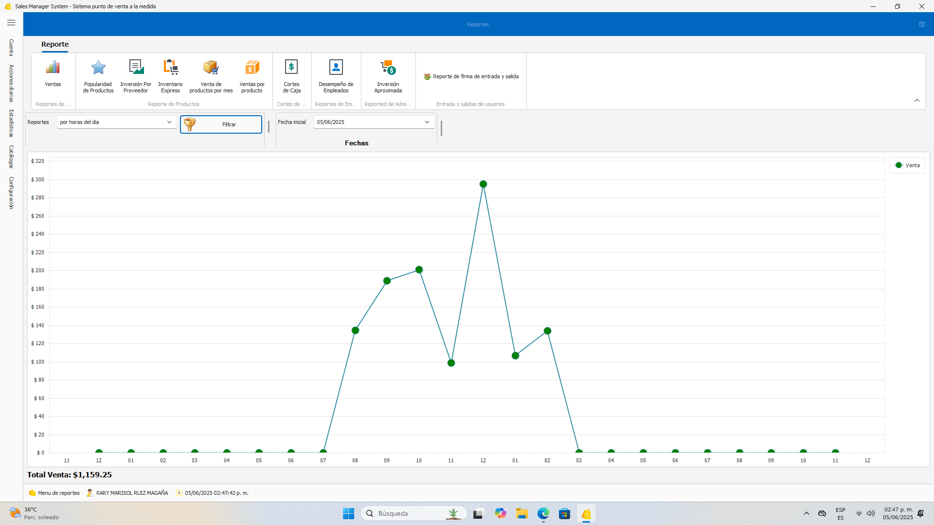
Task: Toggle the Venta series in legend
Action: pos(907,165)
